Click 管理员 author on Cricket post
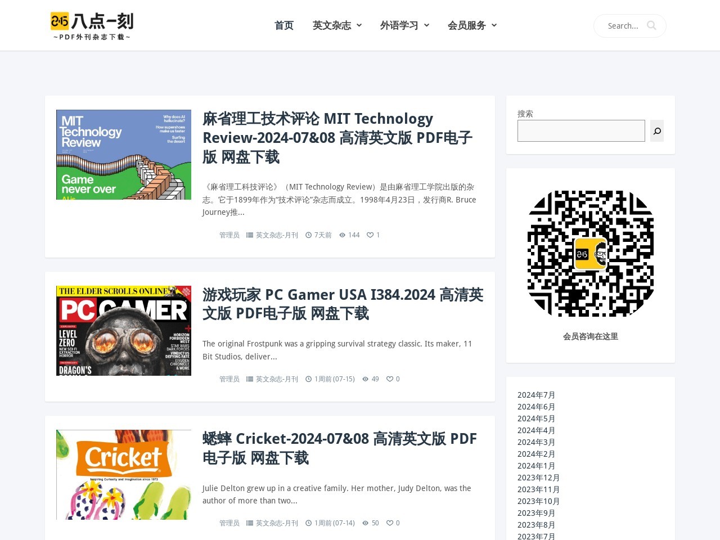Image resolution: width=720 pixels, height=540 pixels. (229, 523)
